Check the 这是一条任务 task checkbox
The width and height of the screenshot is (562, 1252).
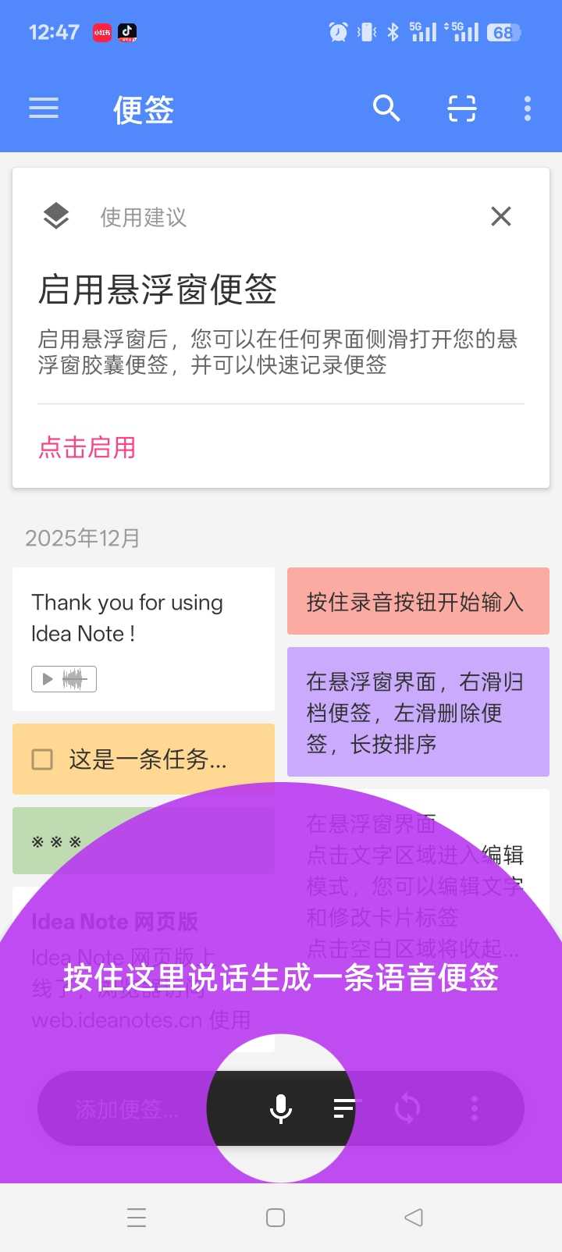pyautogui.click(x=42, y=759)
